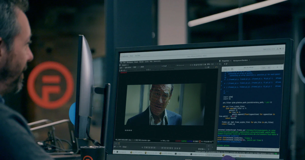305x160 pixels.
Task: Open the sRGB colorspace dropdown
Action: tap(143, 67)
